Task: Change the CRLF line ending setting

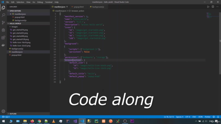Action: coord(194,117)
